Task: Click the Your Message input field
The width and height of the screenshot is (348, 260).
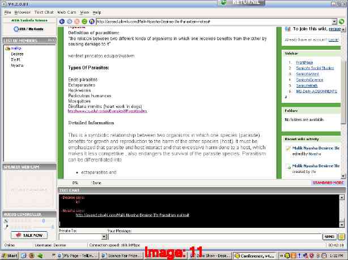Action: 215,237
